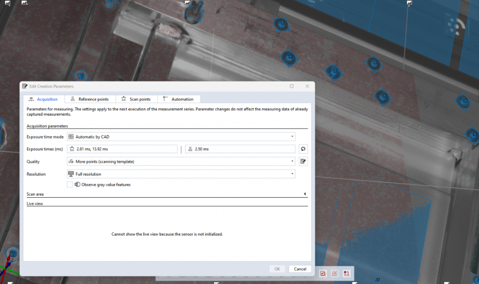Click the image marker icon at top-right of viewport
Viewport: 479px width, 284px height.
click(x=409, y=2)
